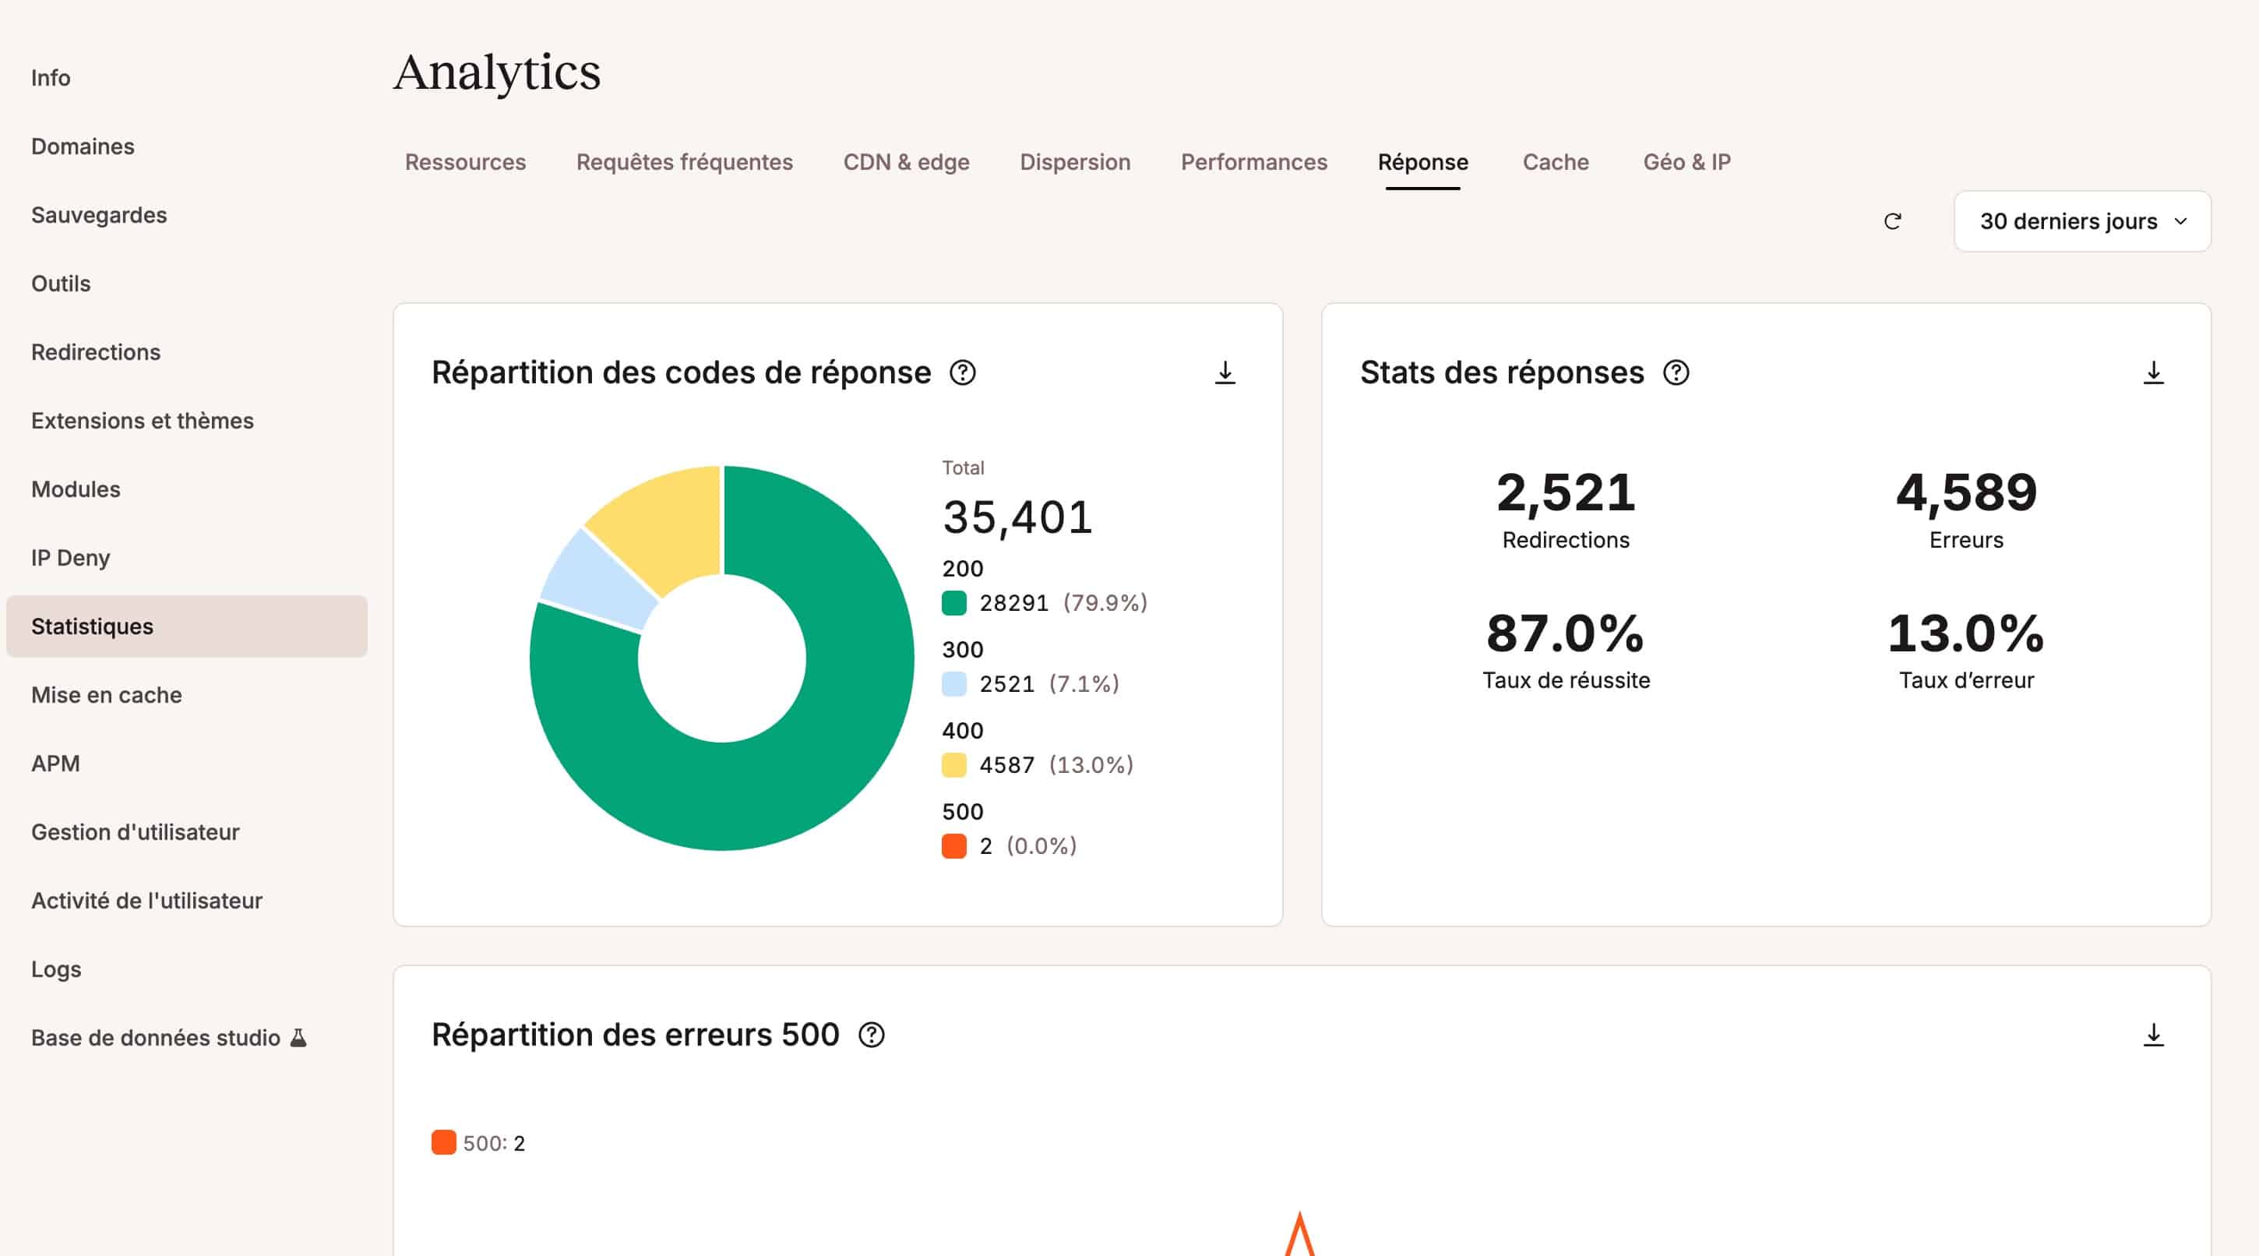This screenshot has height=1256, width=2259.
Task: Click the flask icon beside Base de données studio
Action: coord(299,1038)
